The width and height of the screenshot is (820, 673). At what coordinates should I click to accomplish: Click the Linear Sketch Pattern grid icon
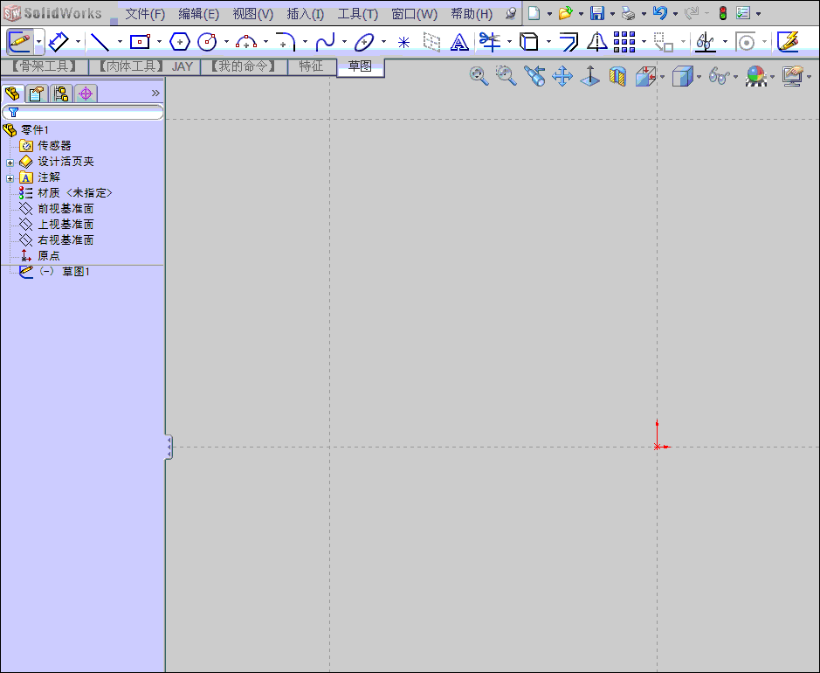(624, 42)
